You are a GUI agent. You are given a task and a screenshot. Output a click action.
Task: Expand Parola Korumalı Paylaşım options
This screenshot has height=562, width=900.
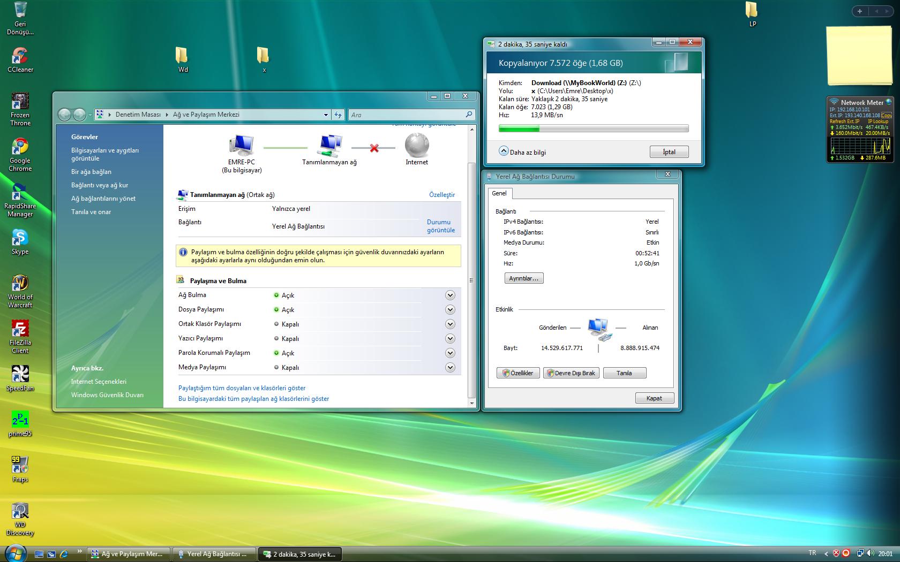[x=450, y=353]
